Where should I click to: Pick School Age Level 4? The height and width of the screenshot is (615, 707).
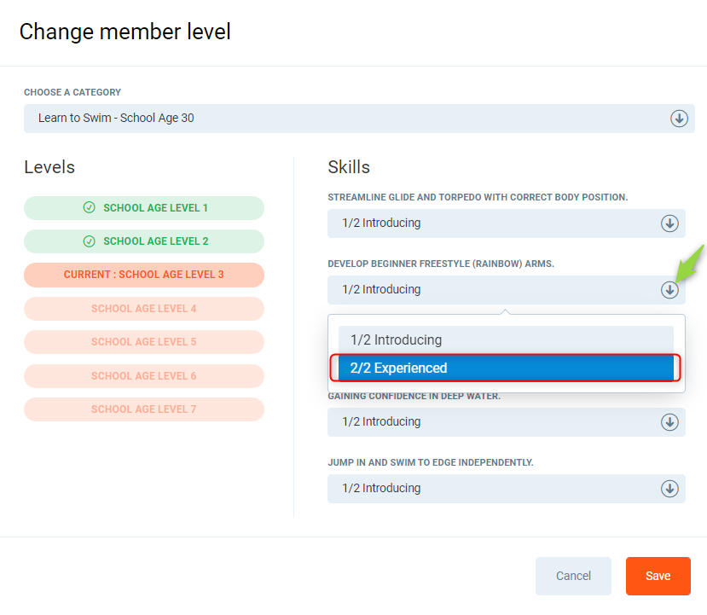(144, 309)
